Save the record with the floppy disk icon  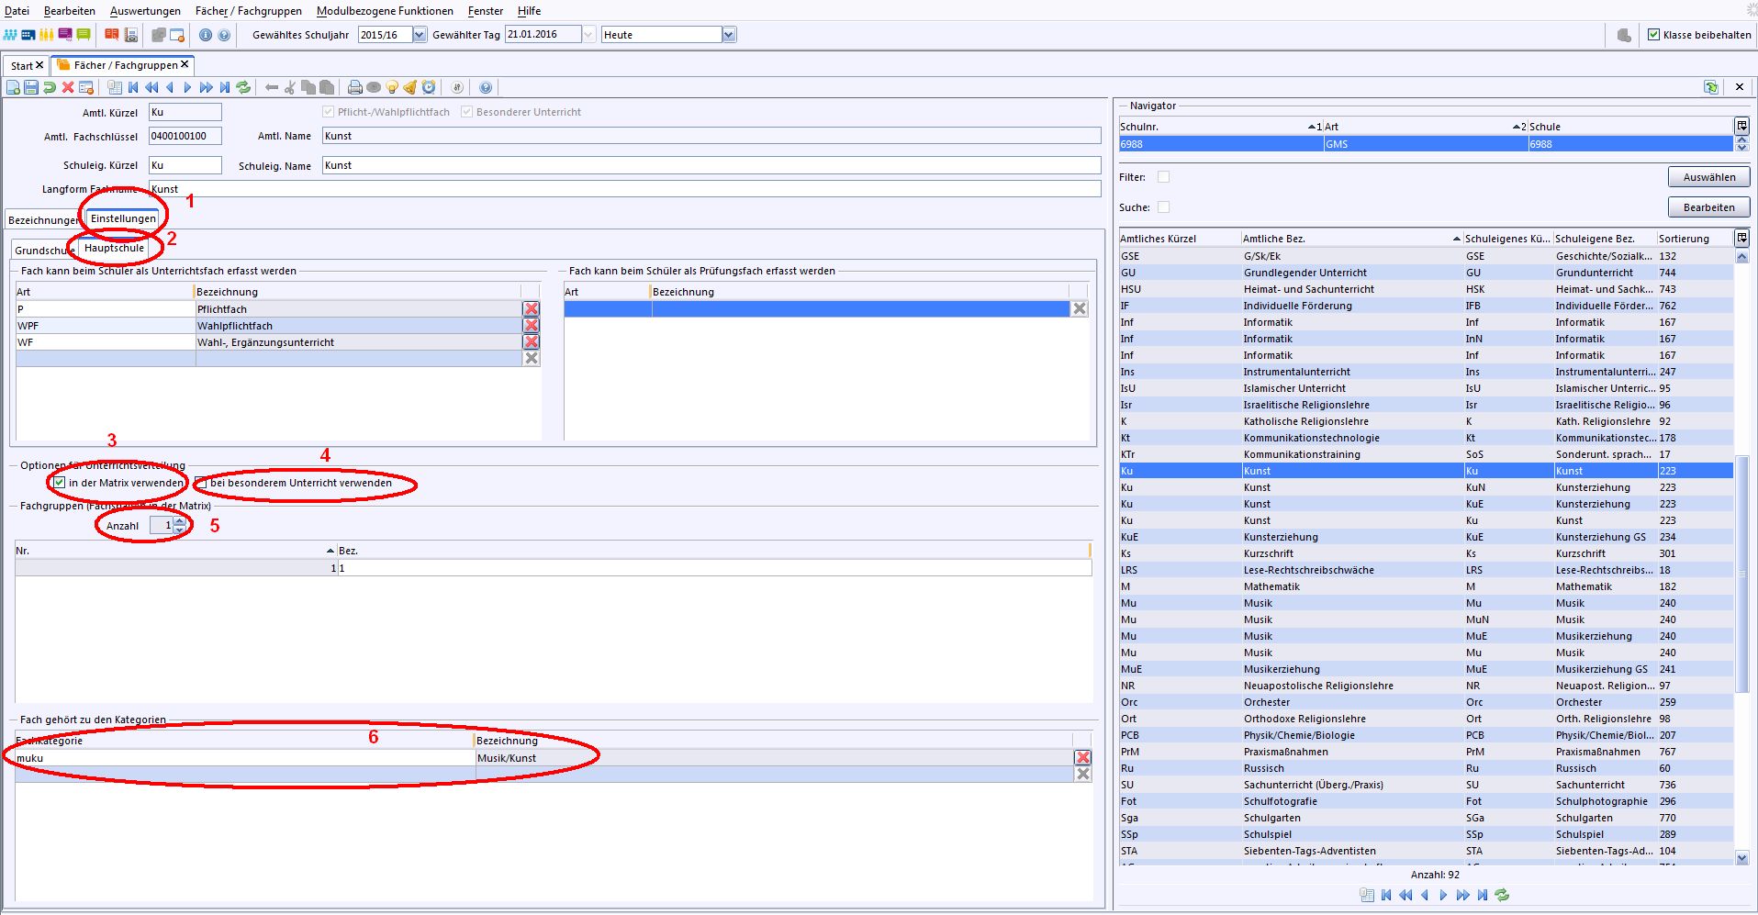[x=31, y=87]
